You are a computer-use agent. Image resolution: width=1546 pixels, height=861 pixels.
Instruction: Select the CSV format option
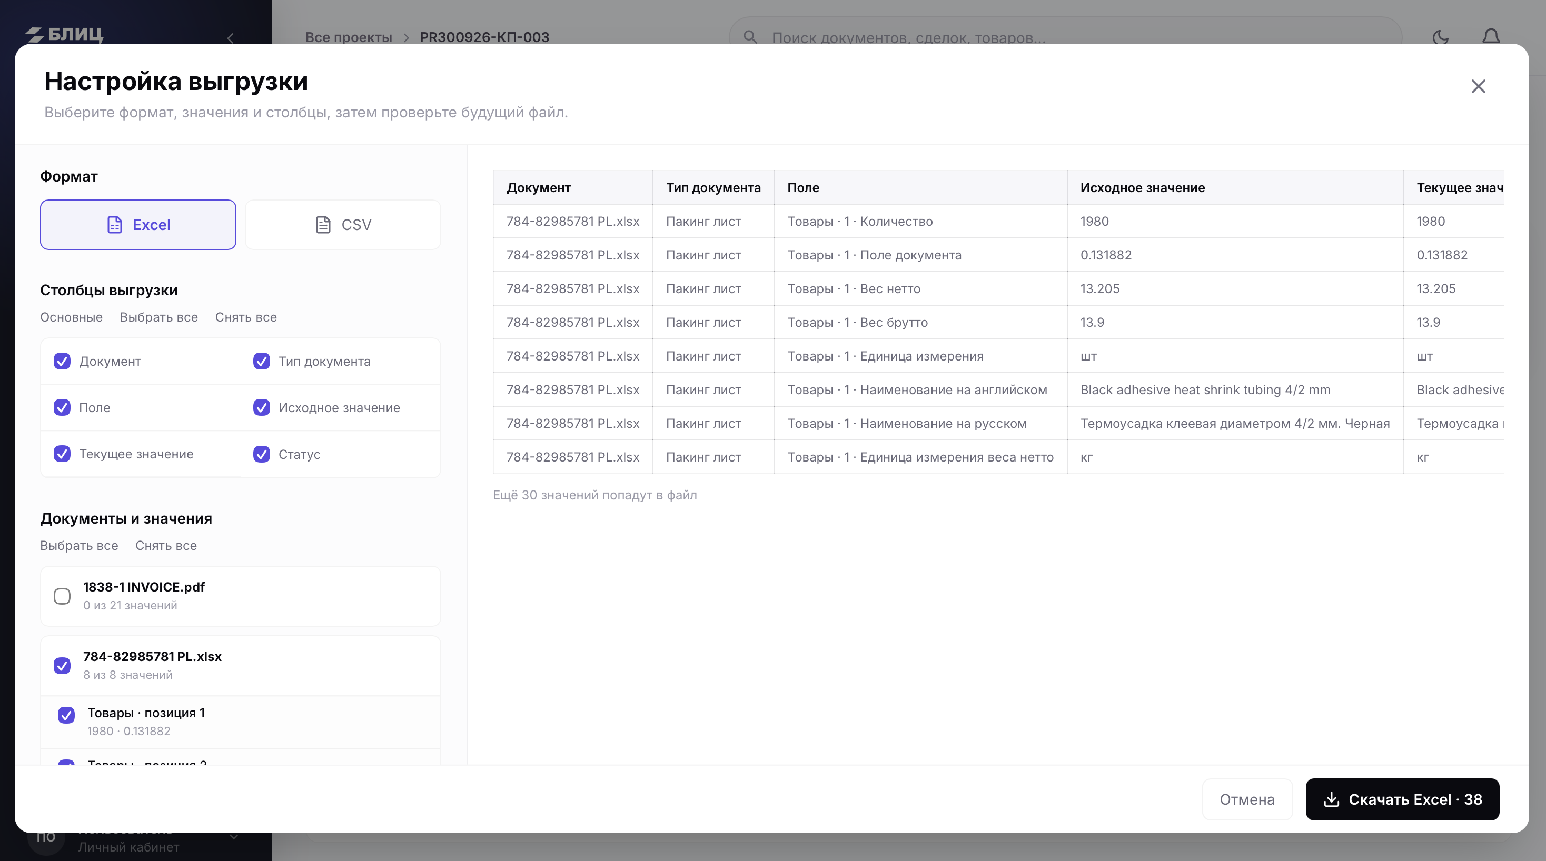343,224
